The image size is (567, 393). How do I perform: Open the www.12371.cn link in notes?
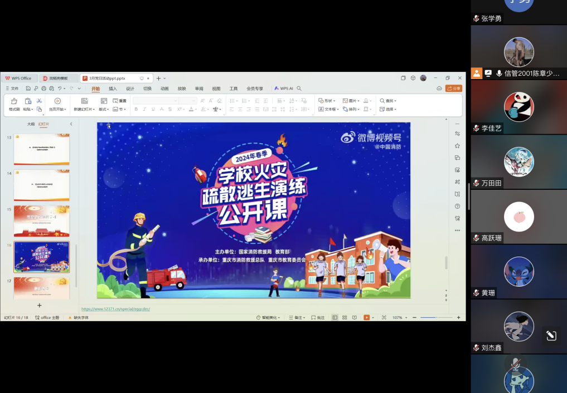click(115, 308)
